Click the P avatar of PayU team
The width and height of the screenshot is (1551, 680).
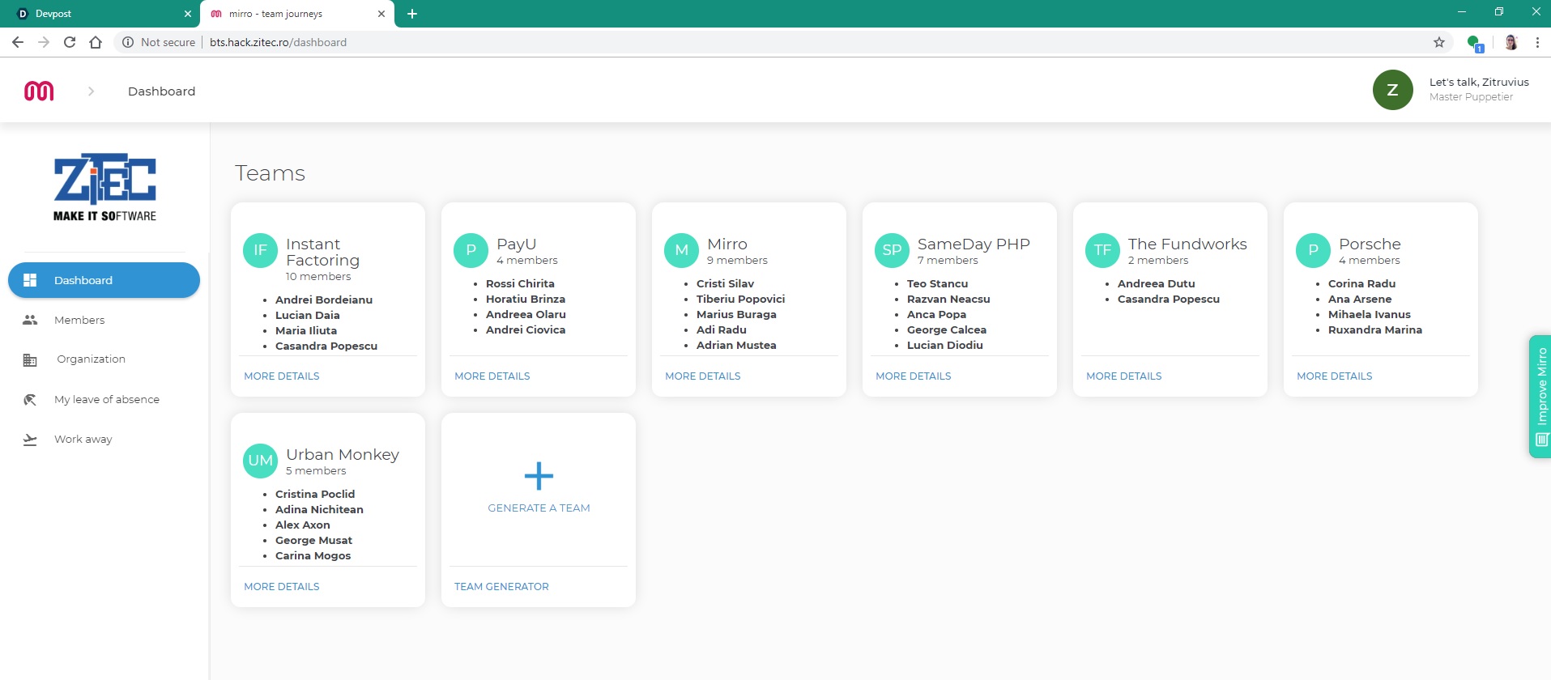click(x=471, y=250)
